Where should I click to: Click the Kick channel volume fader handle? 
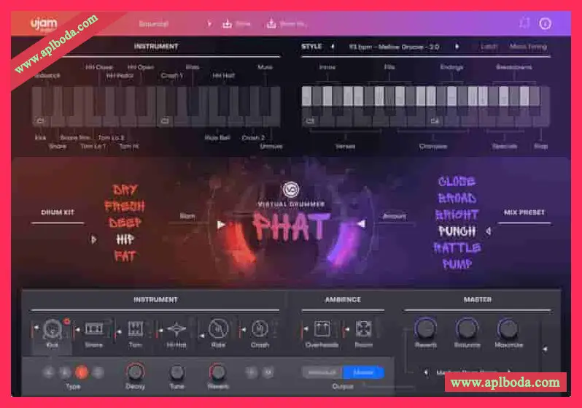point(36,328)
